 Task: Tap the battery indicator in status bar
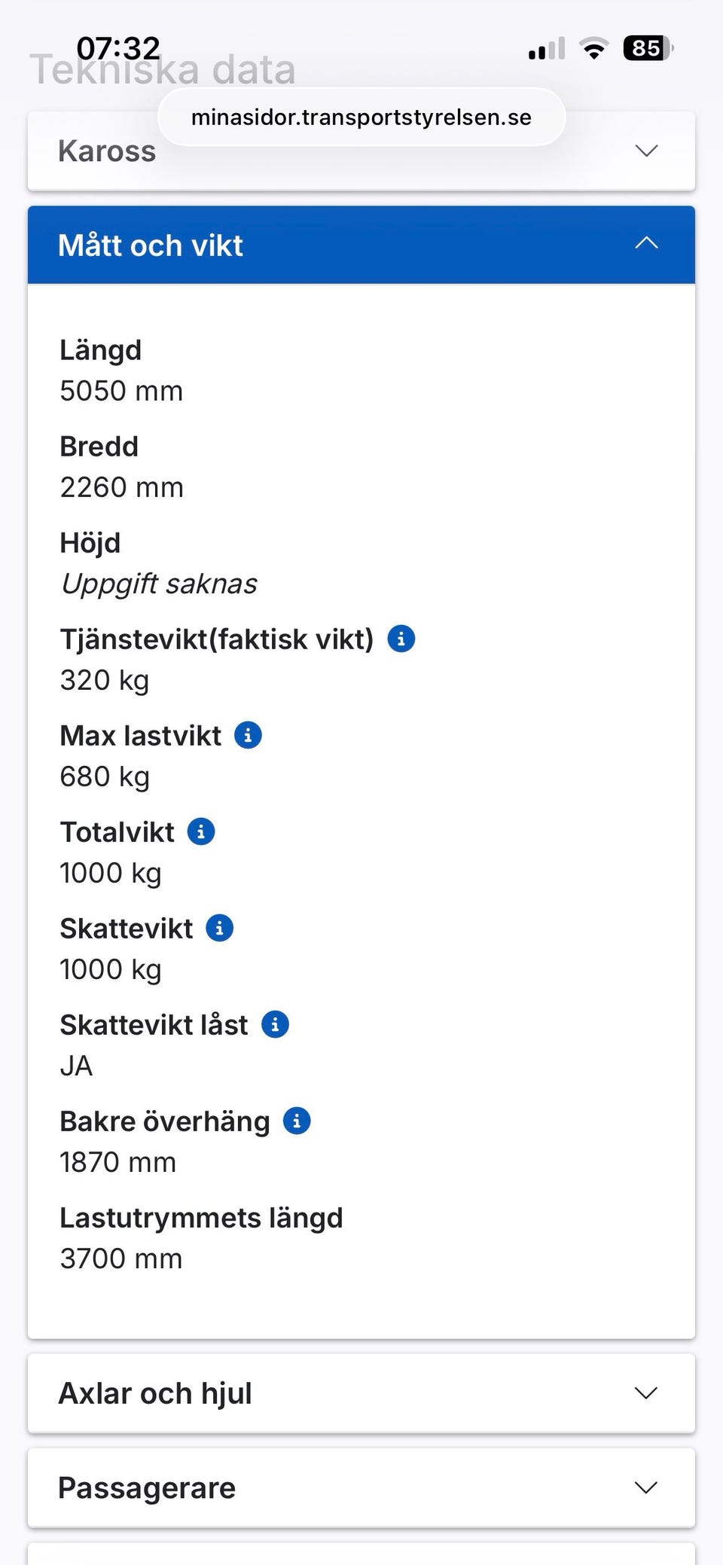click(x=647, y=49)
